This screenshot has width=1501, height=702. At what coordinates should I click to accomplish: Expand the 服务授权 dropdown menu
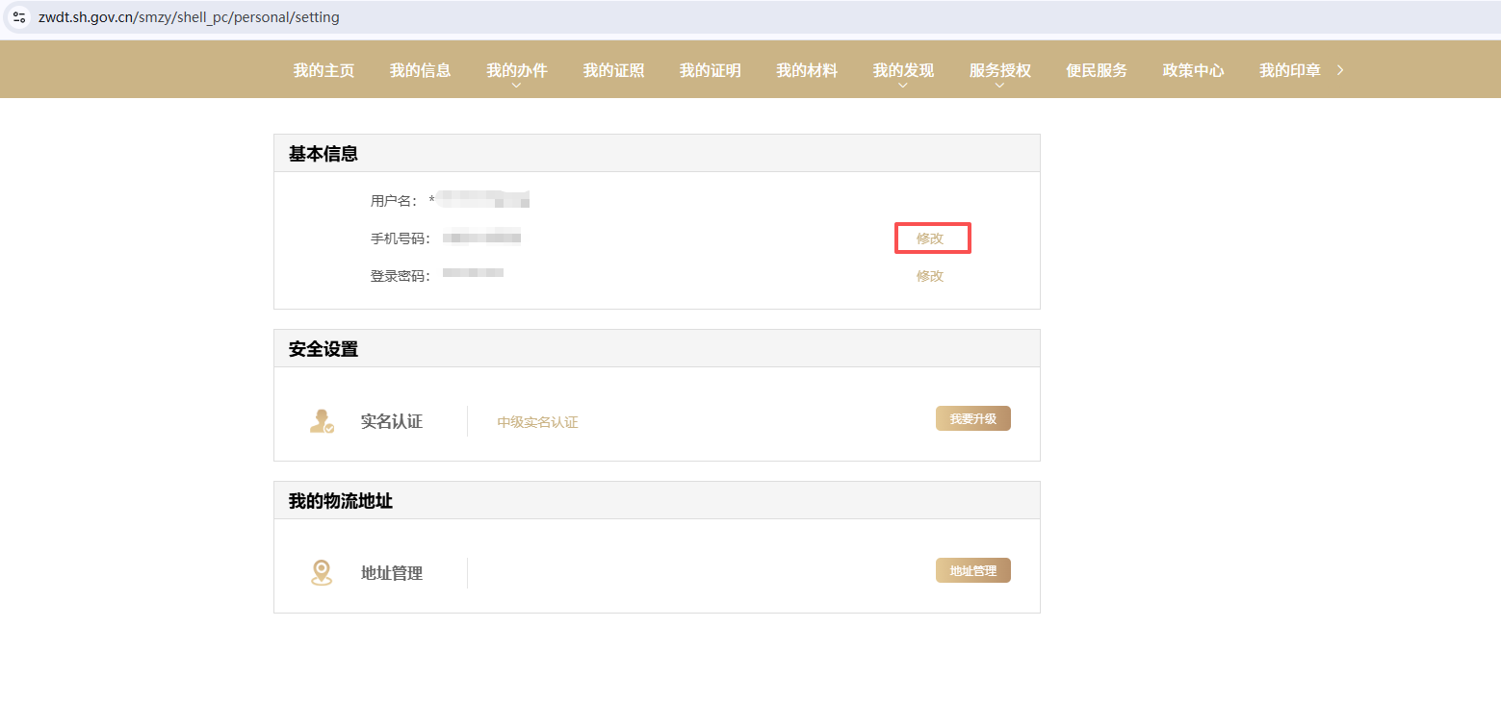coord(999,71)
